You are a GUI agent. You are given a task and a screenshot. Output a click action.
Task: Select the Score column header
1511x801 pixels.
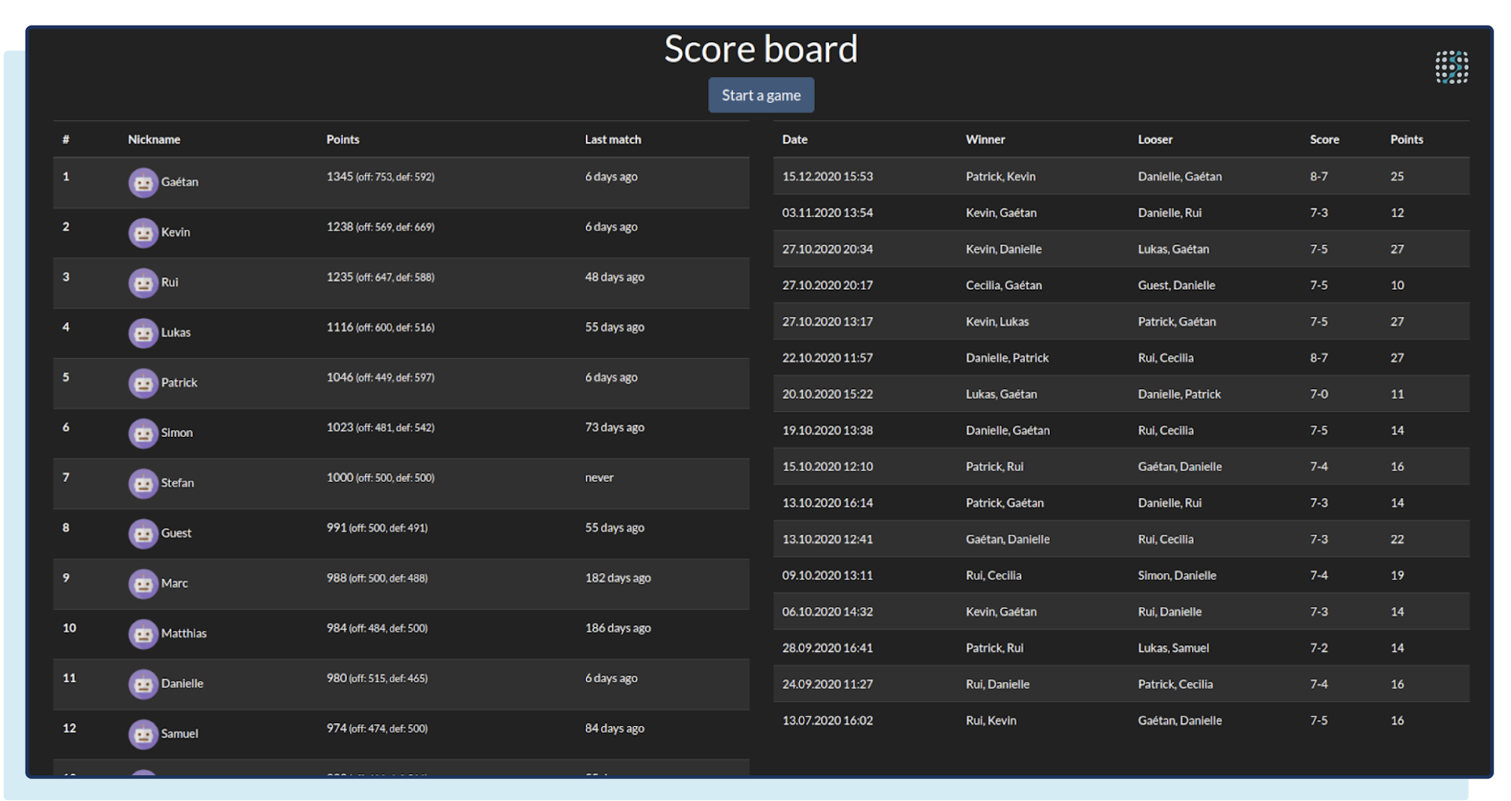point(1324,139)
